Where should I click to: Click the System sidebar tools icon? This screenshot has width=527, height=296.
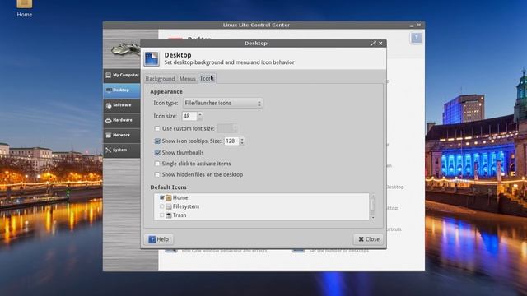pos(108,150)
